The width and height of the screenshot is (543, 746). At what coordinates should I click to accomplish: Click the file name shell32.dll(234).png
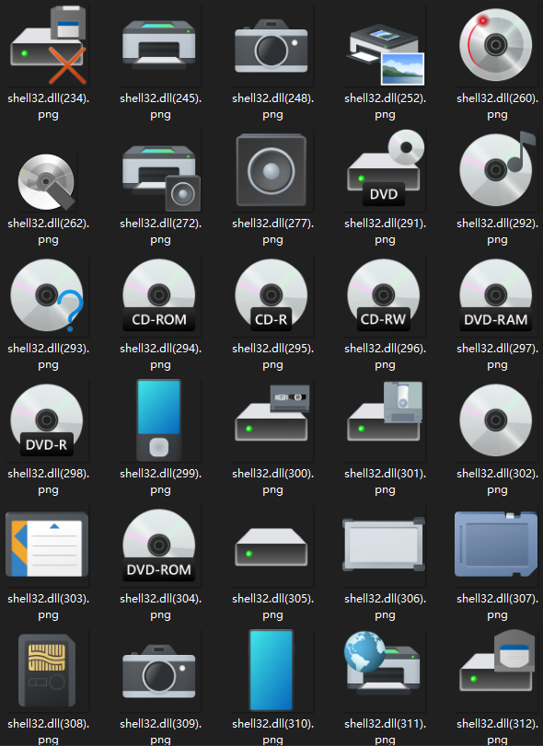(x=49, y=106)
